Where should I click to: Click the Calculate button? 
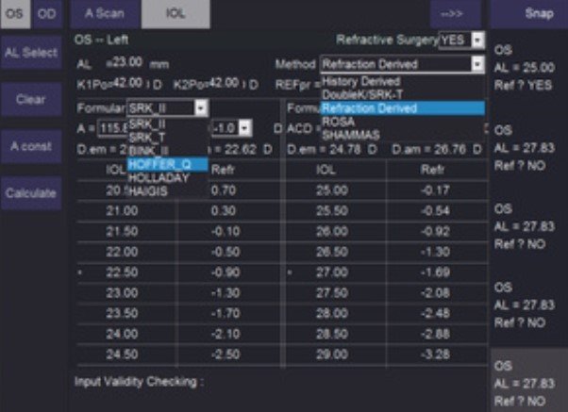coord(31,192)
